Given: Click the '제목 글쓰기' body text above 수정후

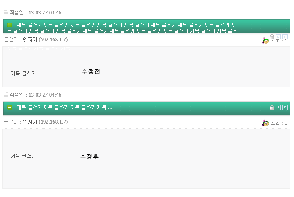Looking at the screenshot, I should [23, 156].
